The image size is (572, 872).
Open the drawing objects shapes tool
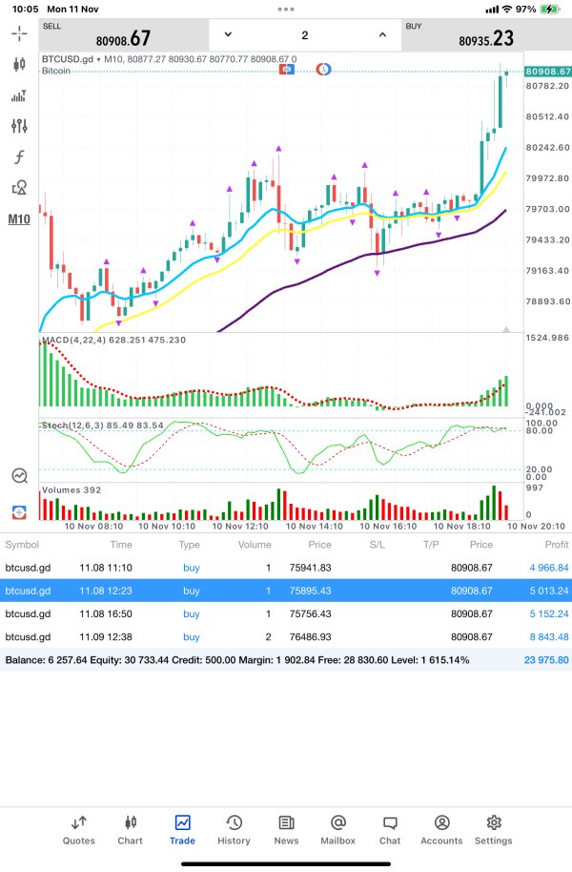(x=19, y=187)
